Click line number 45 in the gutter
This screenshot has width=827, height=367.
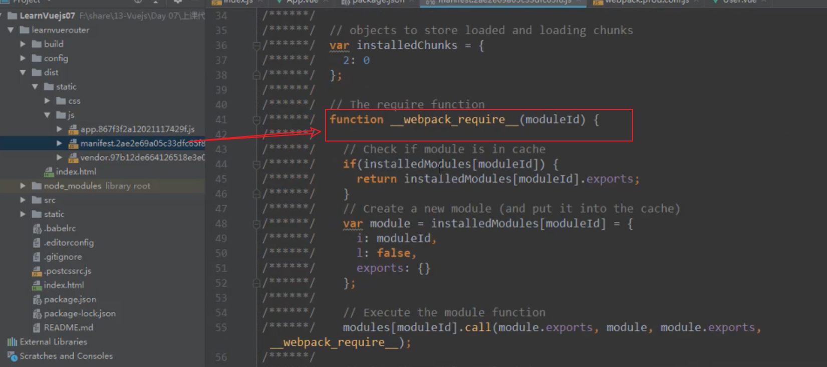[221, 179]
